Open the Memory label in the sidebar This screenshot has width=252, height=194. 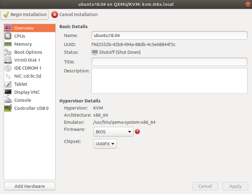tap(23, 44)
